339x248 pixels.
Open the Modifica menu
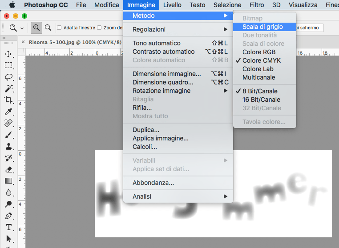click(107, 5)
